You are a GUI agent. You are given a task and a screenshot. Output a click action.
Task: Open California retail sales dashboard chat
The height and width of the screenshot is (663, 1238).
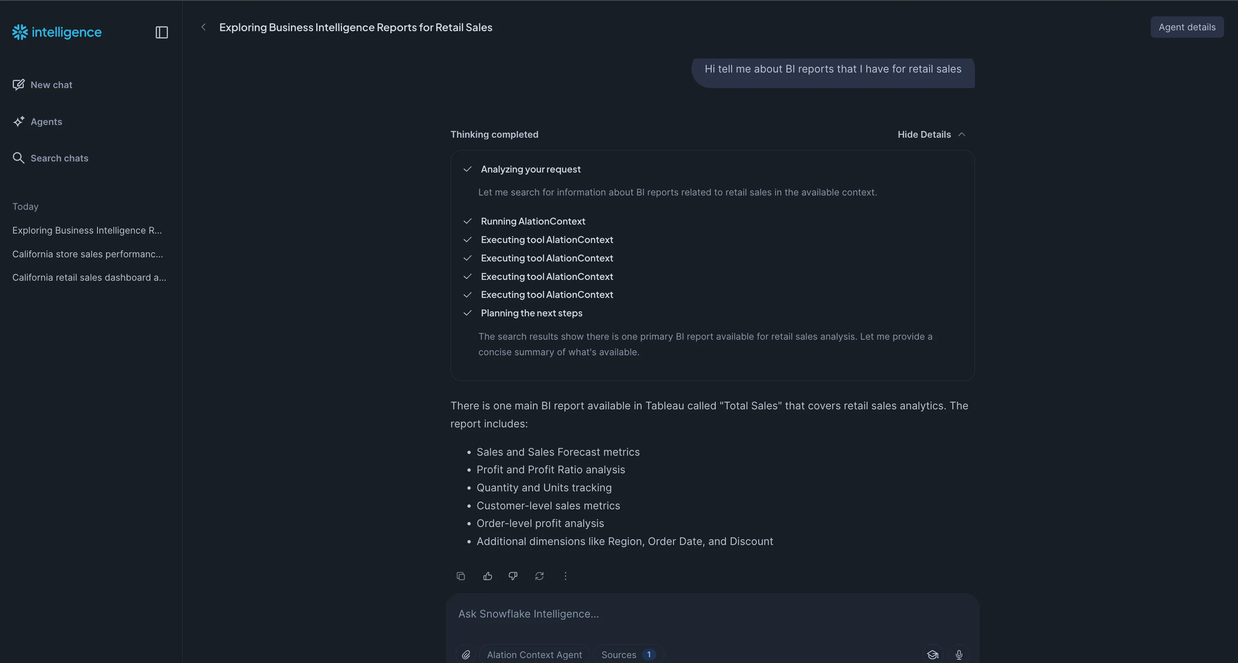pyautogui.click(x=89, y=277)
